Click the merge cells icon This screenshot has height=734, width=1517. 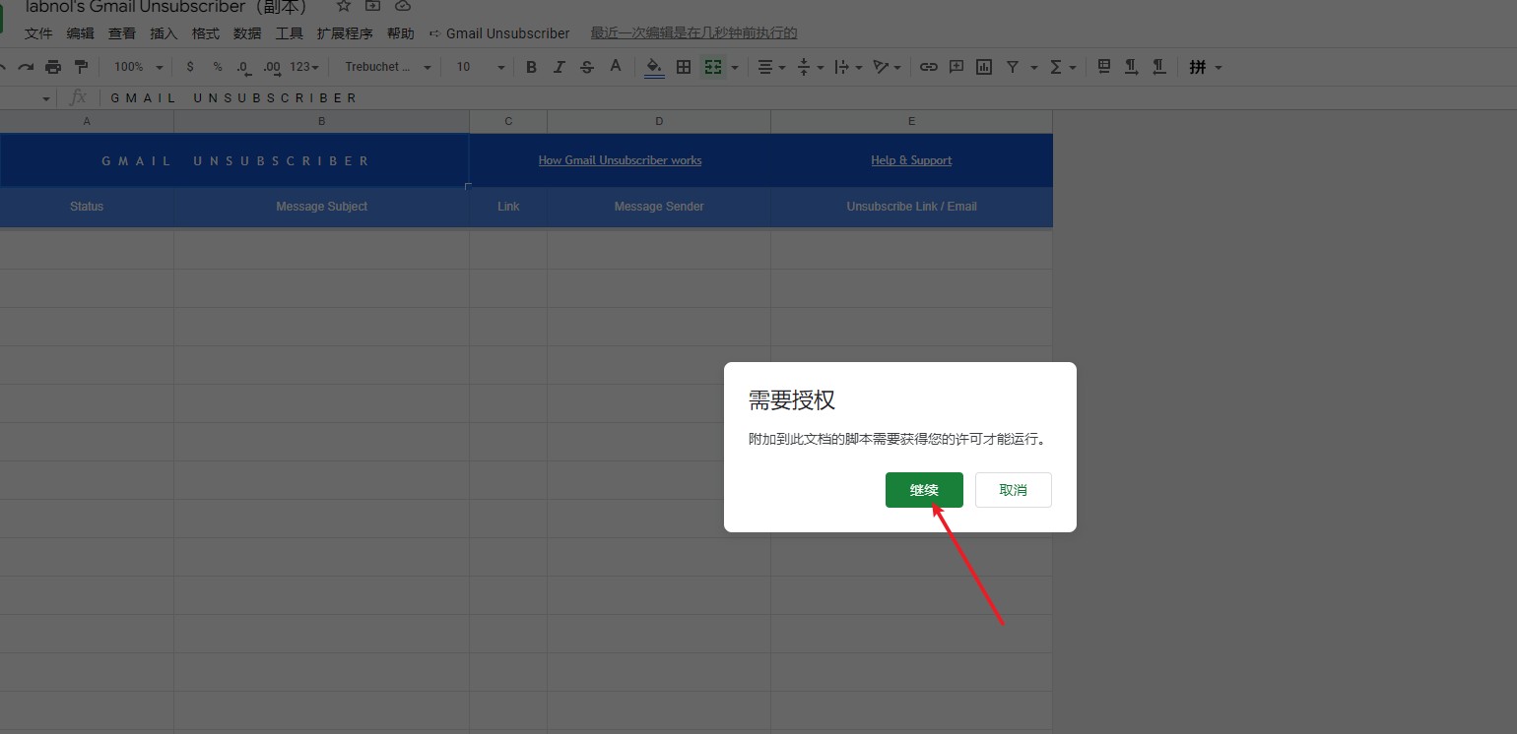(712, 67)
